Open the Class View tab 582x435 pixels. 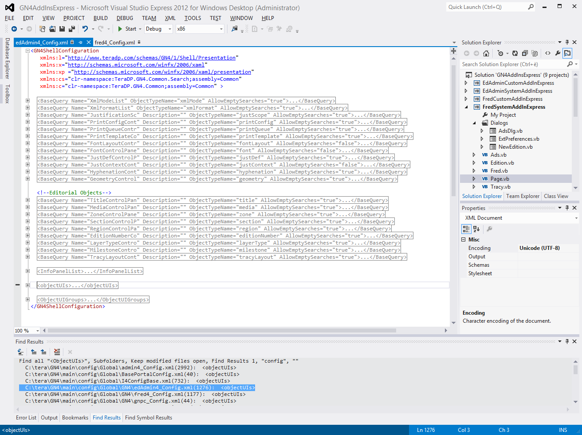[x=556, y=196]
